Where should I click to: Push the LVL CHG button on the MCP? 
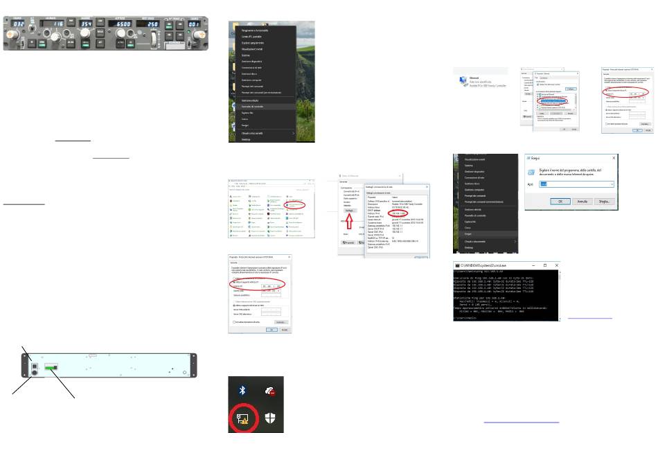[71, 44]
